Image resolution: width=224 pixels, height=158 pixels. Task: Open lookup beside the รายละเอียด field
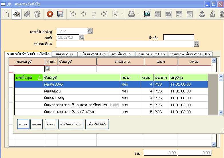point(197,44)
